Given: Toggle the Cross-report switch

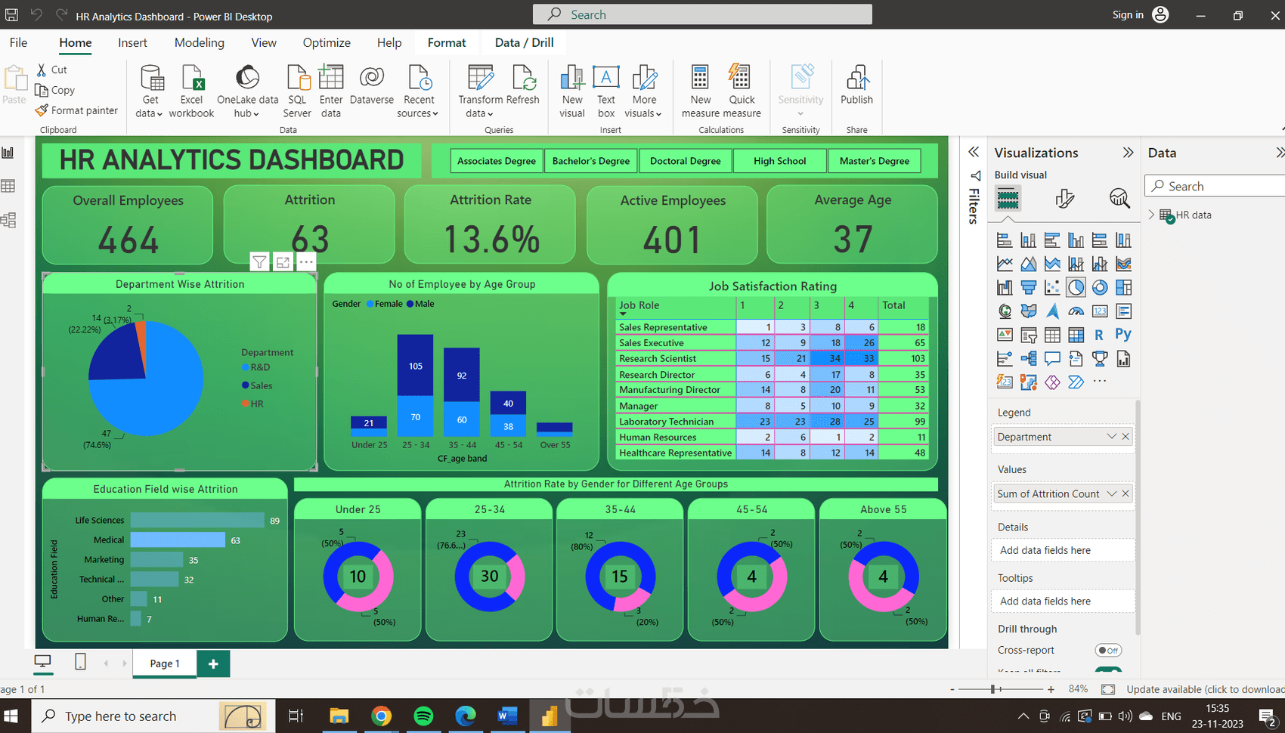Looking at the screenshot, I should [x=1108, y=650].
